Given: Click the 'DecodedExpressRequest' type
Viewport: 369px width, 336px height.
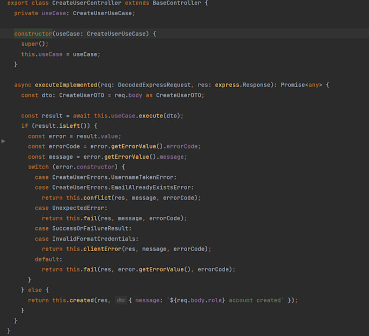Looking at the screenshot, I should [154, 85].
